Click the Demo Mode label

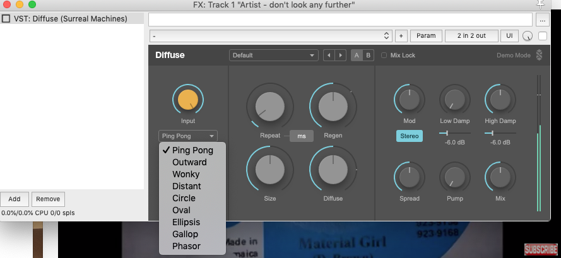pyautogui.click(x=514, y=56)
